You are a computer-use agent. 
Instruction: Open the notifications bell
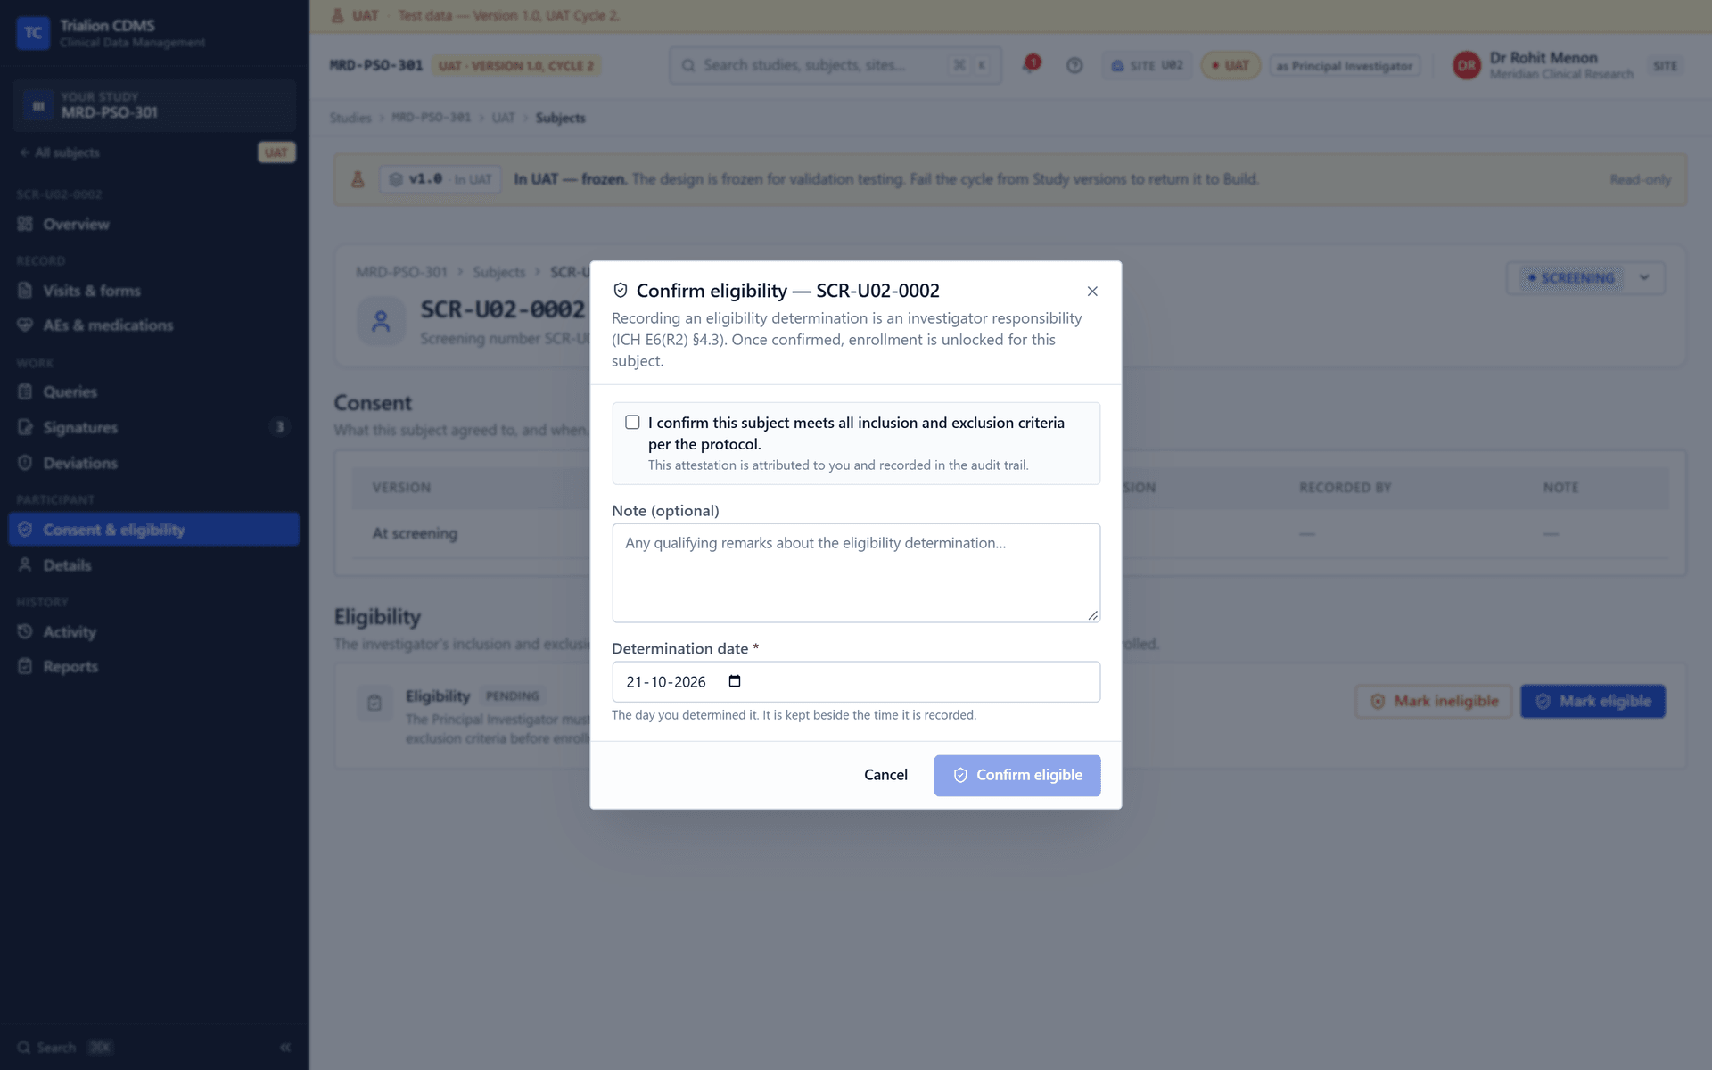pyautogui.click(x=1030, y=65)
